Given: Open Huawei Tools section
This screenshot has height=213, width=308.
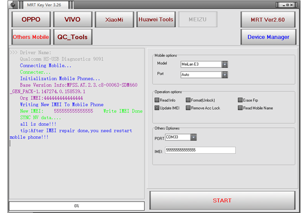Looking at the screenshot, I should 156,19.
